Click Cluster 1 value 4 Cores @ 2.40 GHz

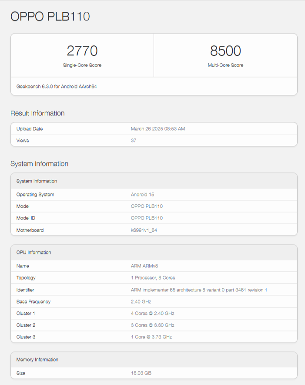154,313
